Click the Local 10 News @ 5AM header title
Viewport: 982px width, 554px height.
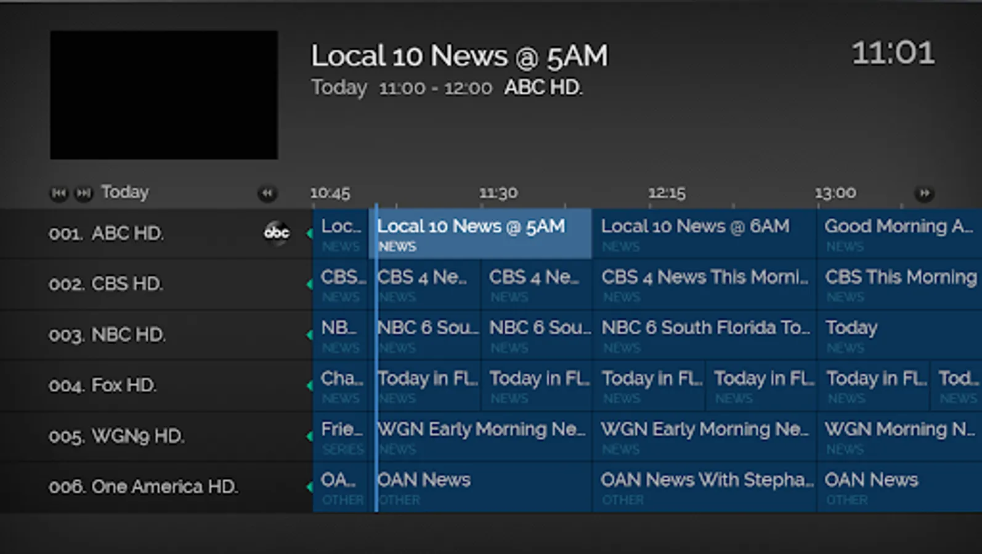coord(459,56)
